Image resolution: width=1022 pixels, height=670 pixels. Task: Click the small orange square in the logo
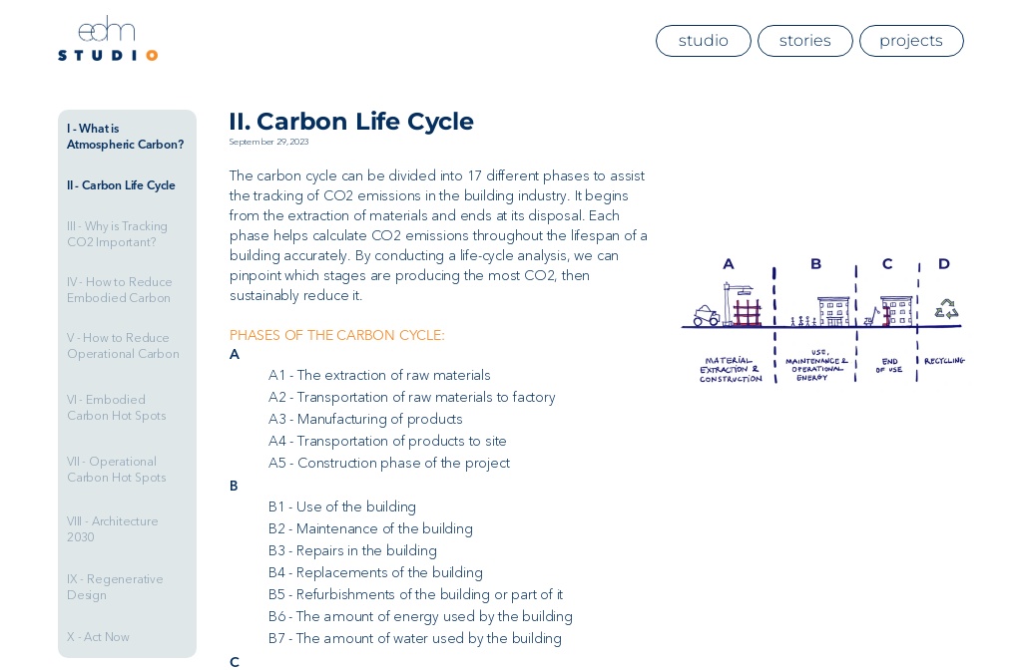pos(153,56)
